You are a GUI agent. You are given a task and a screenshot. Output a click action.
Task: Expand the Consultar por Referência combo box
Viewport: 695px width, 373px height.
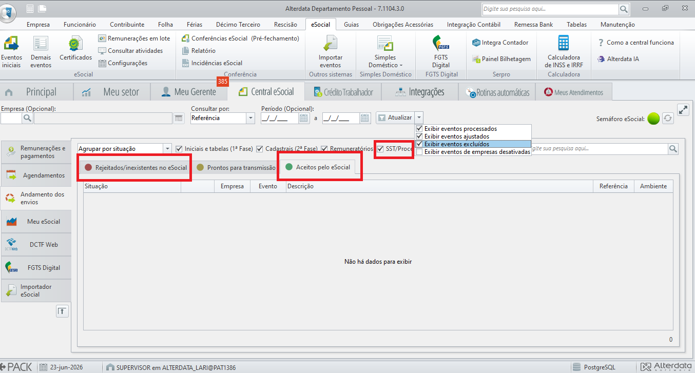(x=250, y=118)
